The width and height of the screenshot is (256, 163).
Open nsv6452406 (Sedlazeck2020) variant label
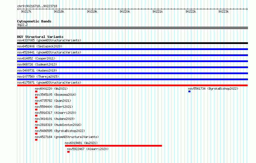(x=40, y=46)
